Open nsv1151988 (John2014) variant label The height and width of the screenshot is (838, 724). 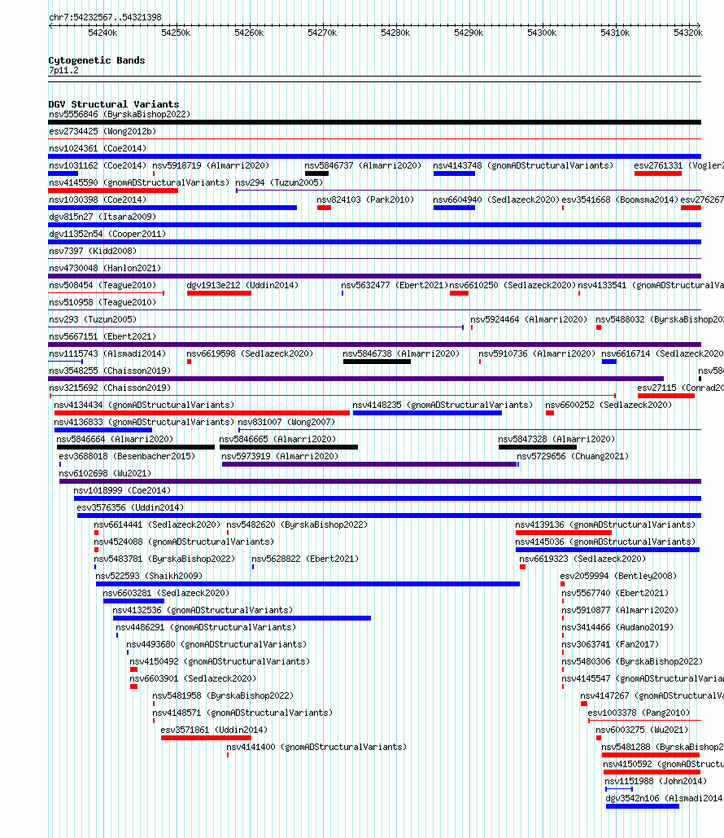click(x=656, y=781)
